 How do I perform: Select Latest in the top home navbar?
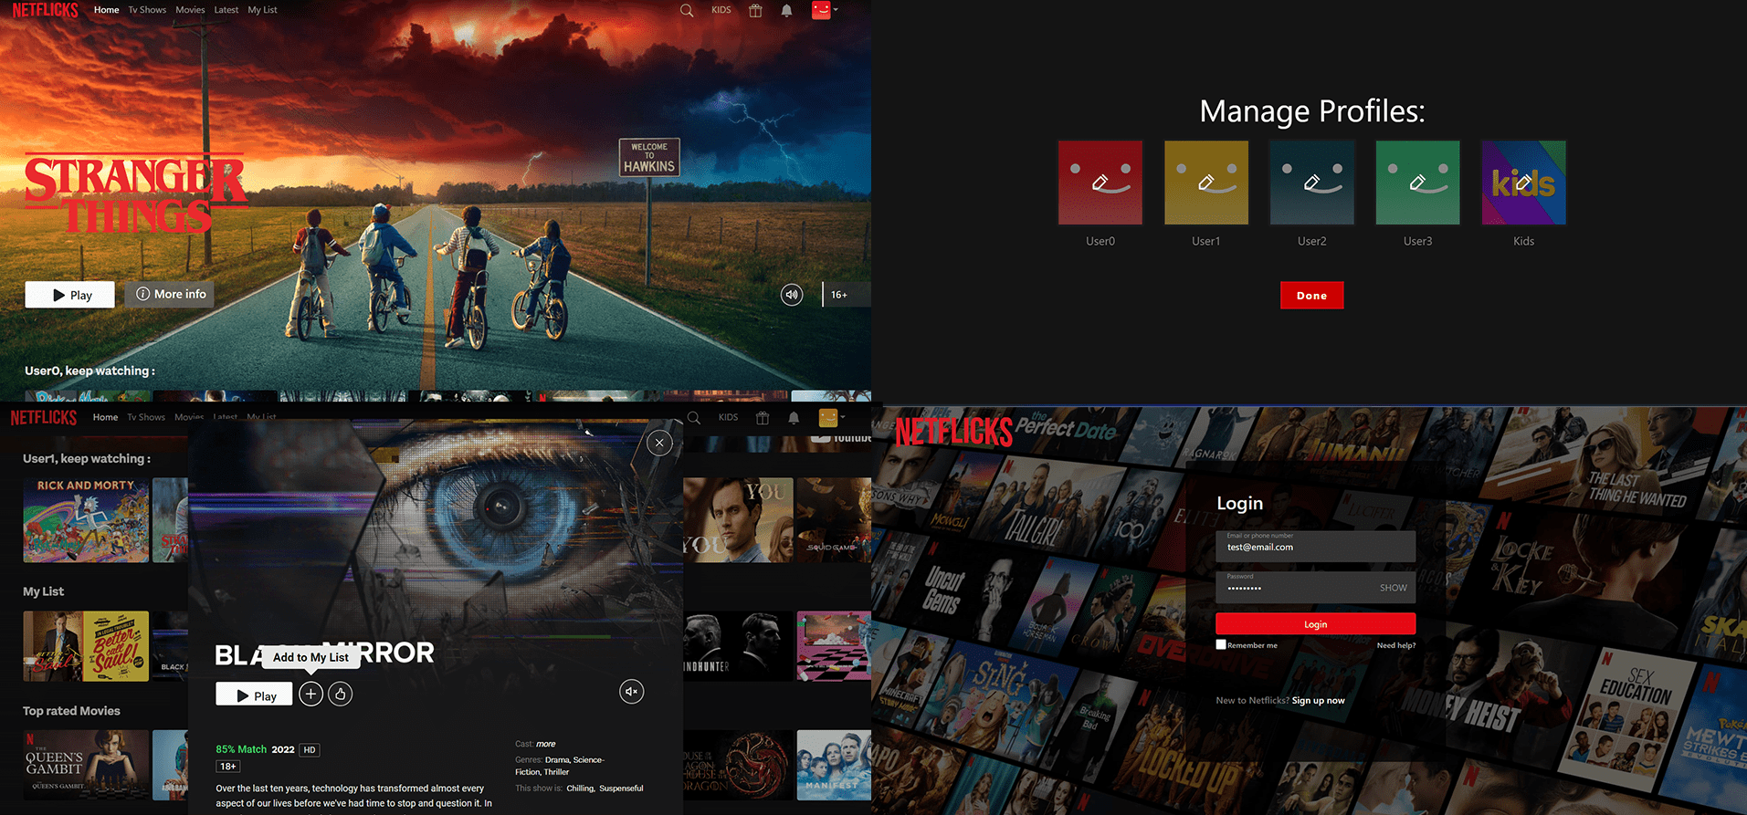226,10
